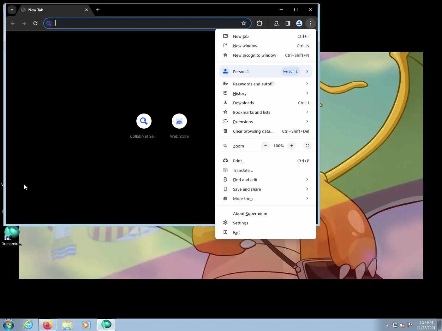The height and width of the screenshot is (331, 442).
Task: Open the Windows Start button
Action: pos(9,325)
